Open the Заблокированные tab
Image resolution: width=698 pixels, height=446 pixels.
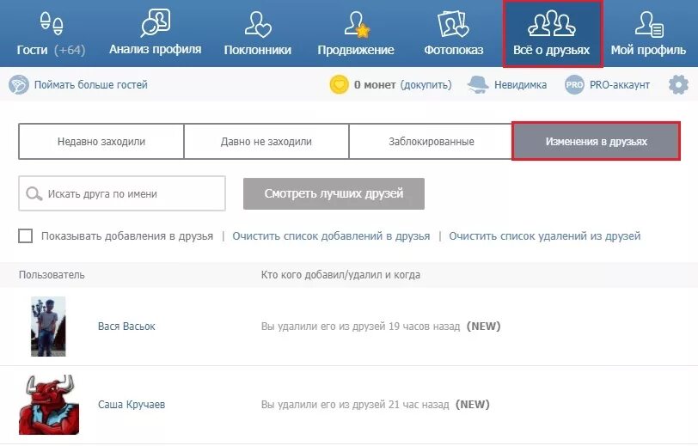pyautogui.click(x=431, y=142)
